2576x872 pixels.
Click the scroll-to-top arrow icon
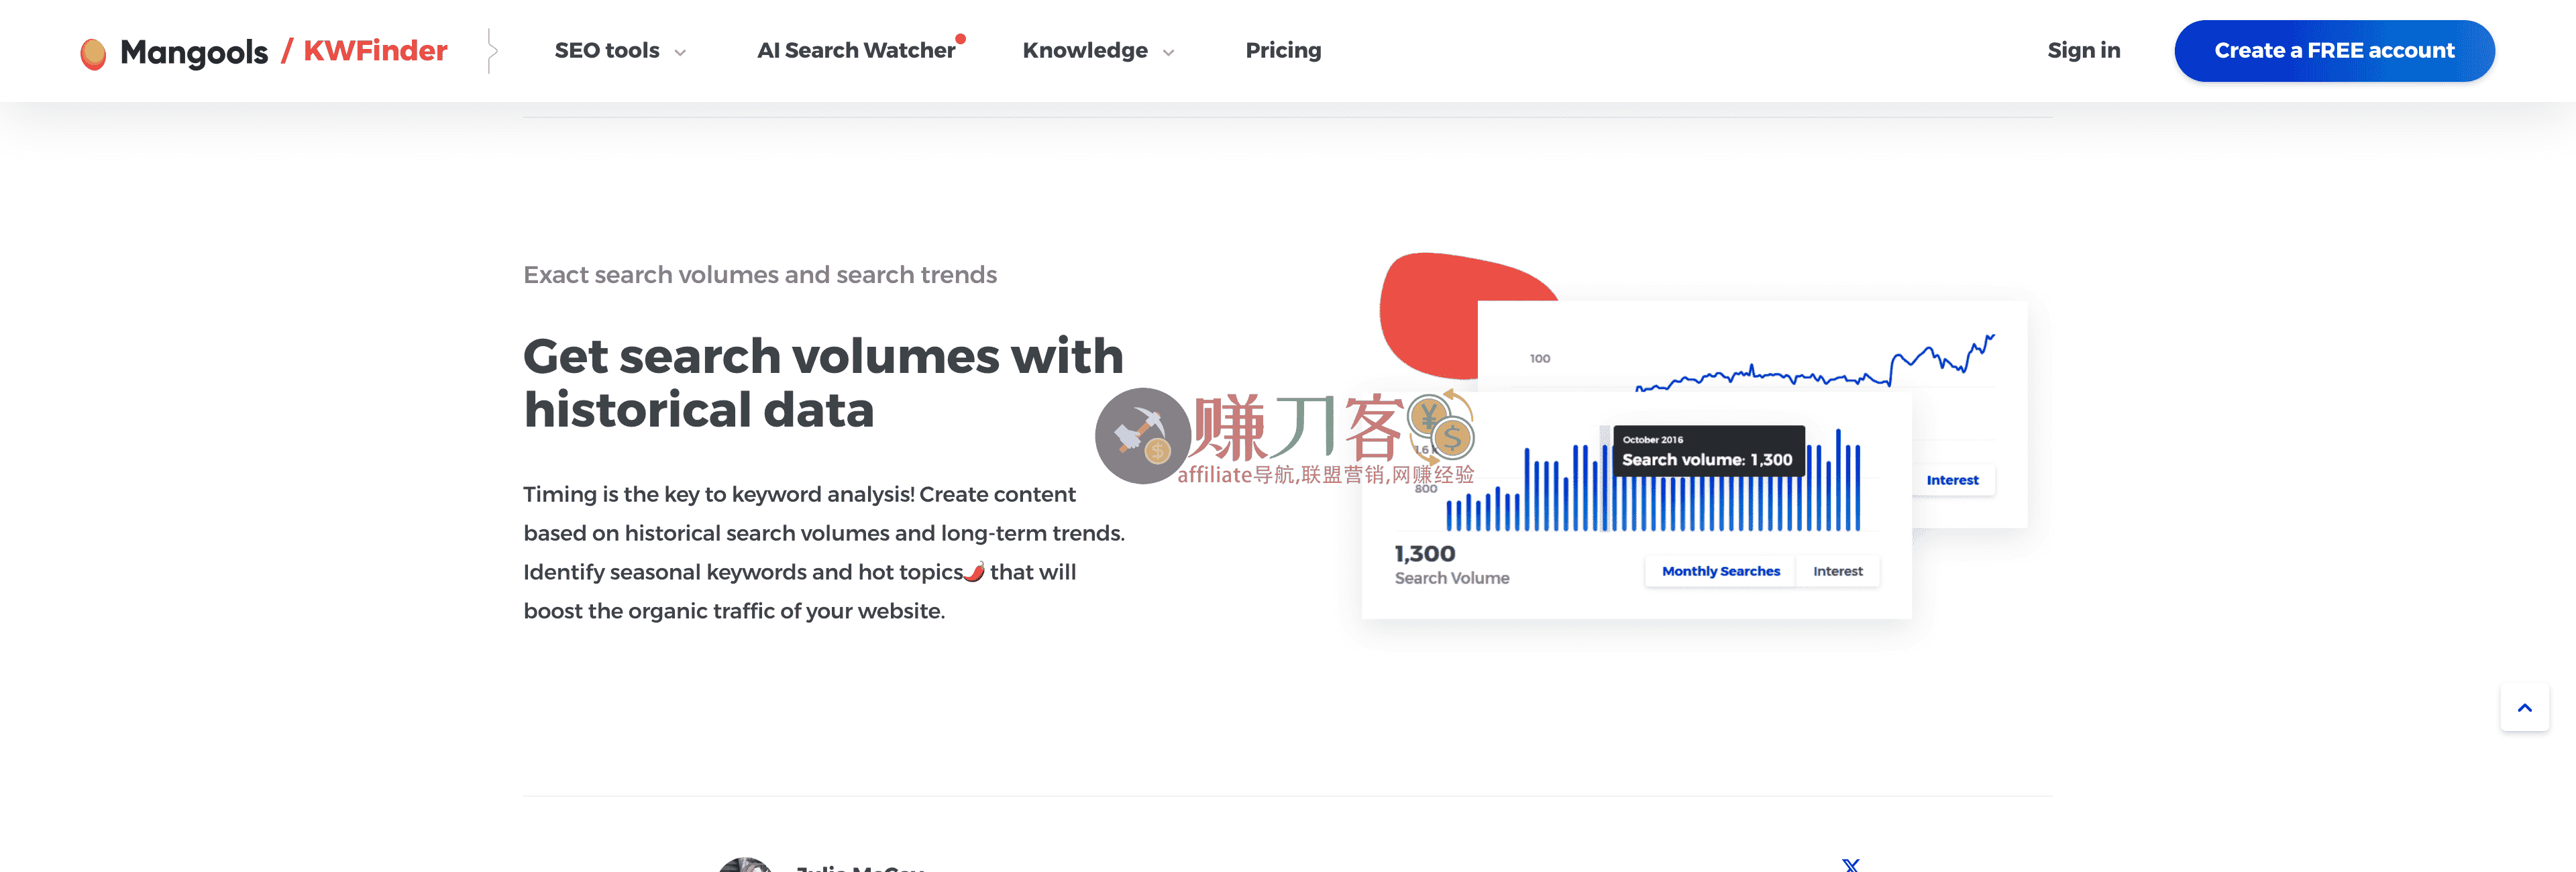pos(2524,707)
